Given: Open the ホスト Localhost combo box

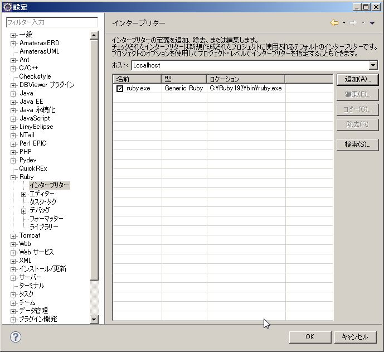Looking at the screenshot, I should click(255, 65).
